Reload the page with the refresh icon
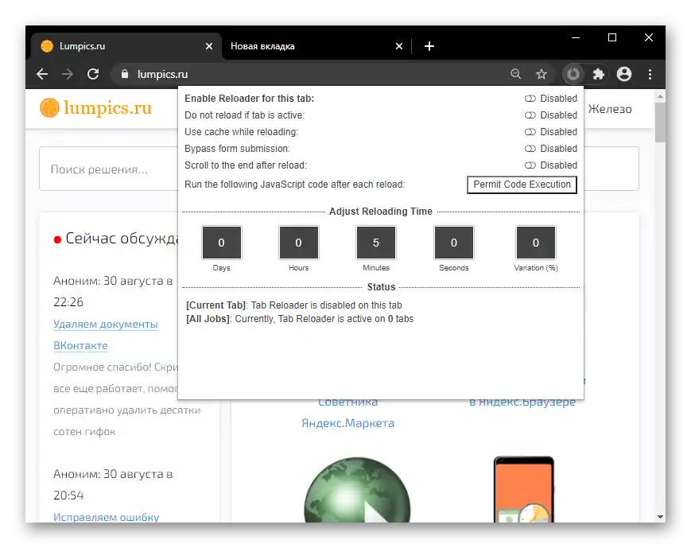This screenshot has width=691, height=548. (x=93, y=74)
